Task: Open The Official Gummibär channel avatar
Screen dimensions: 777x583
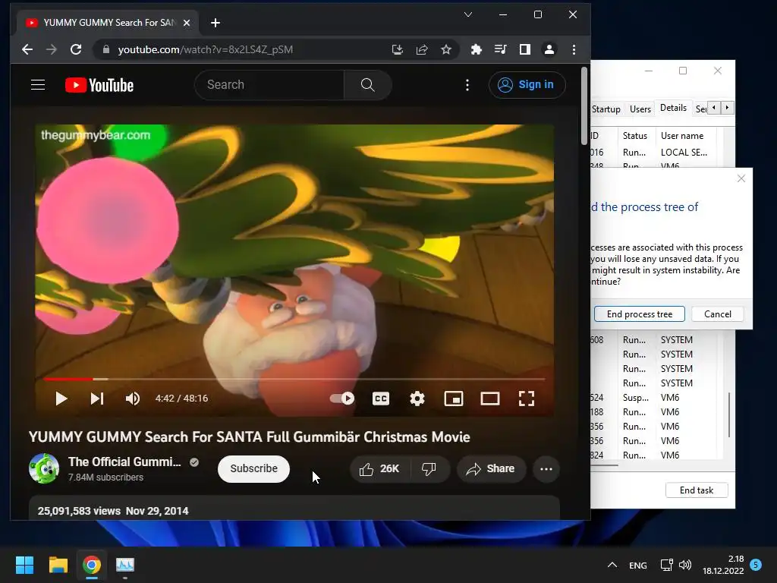Action: tap(44, 468)
